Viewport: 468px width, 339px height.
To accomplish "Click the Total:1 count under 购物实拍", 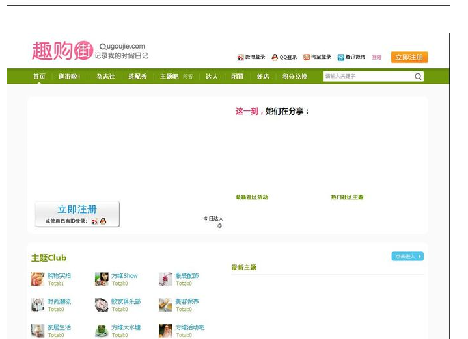I will pos(56,284).
